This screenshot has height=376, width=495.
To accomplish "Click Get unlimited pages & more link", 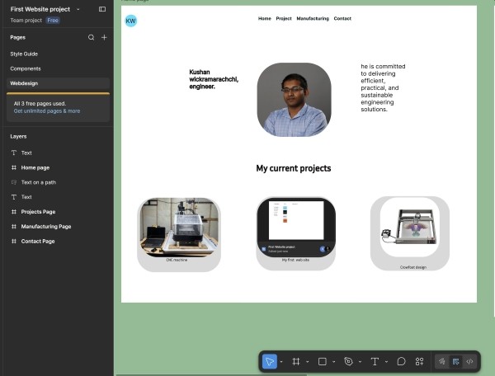I will pyautogui.click(x=47, y=111).
